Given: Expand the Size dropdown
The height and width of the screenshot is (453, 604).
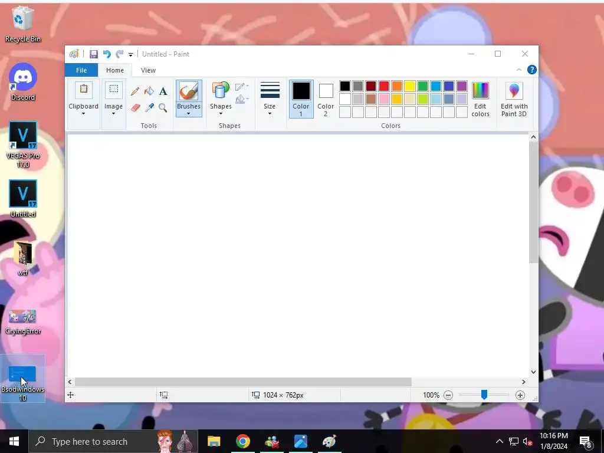Looking at the screenshot, I should pyautogui.click(x=270, y=99).
